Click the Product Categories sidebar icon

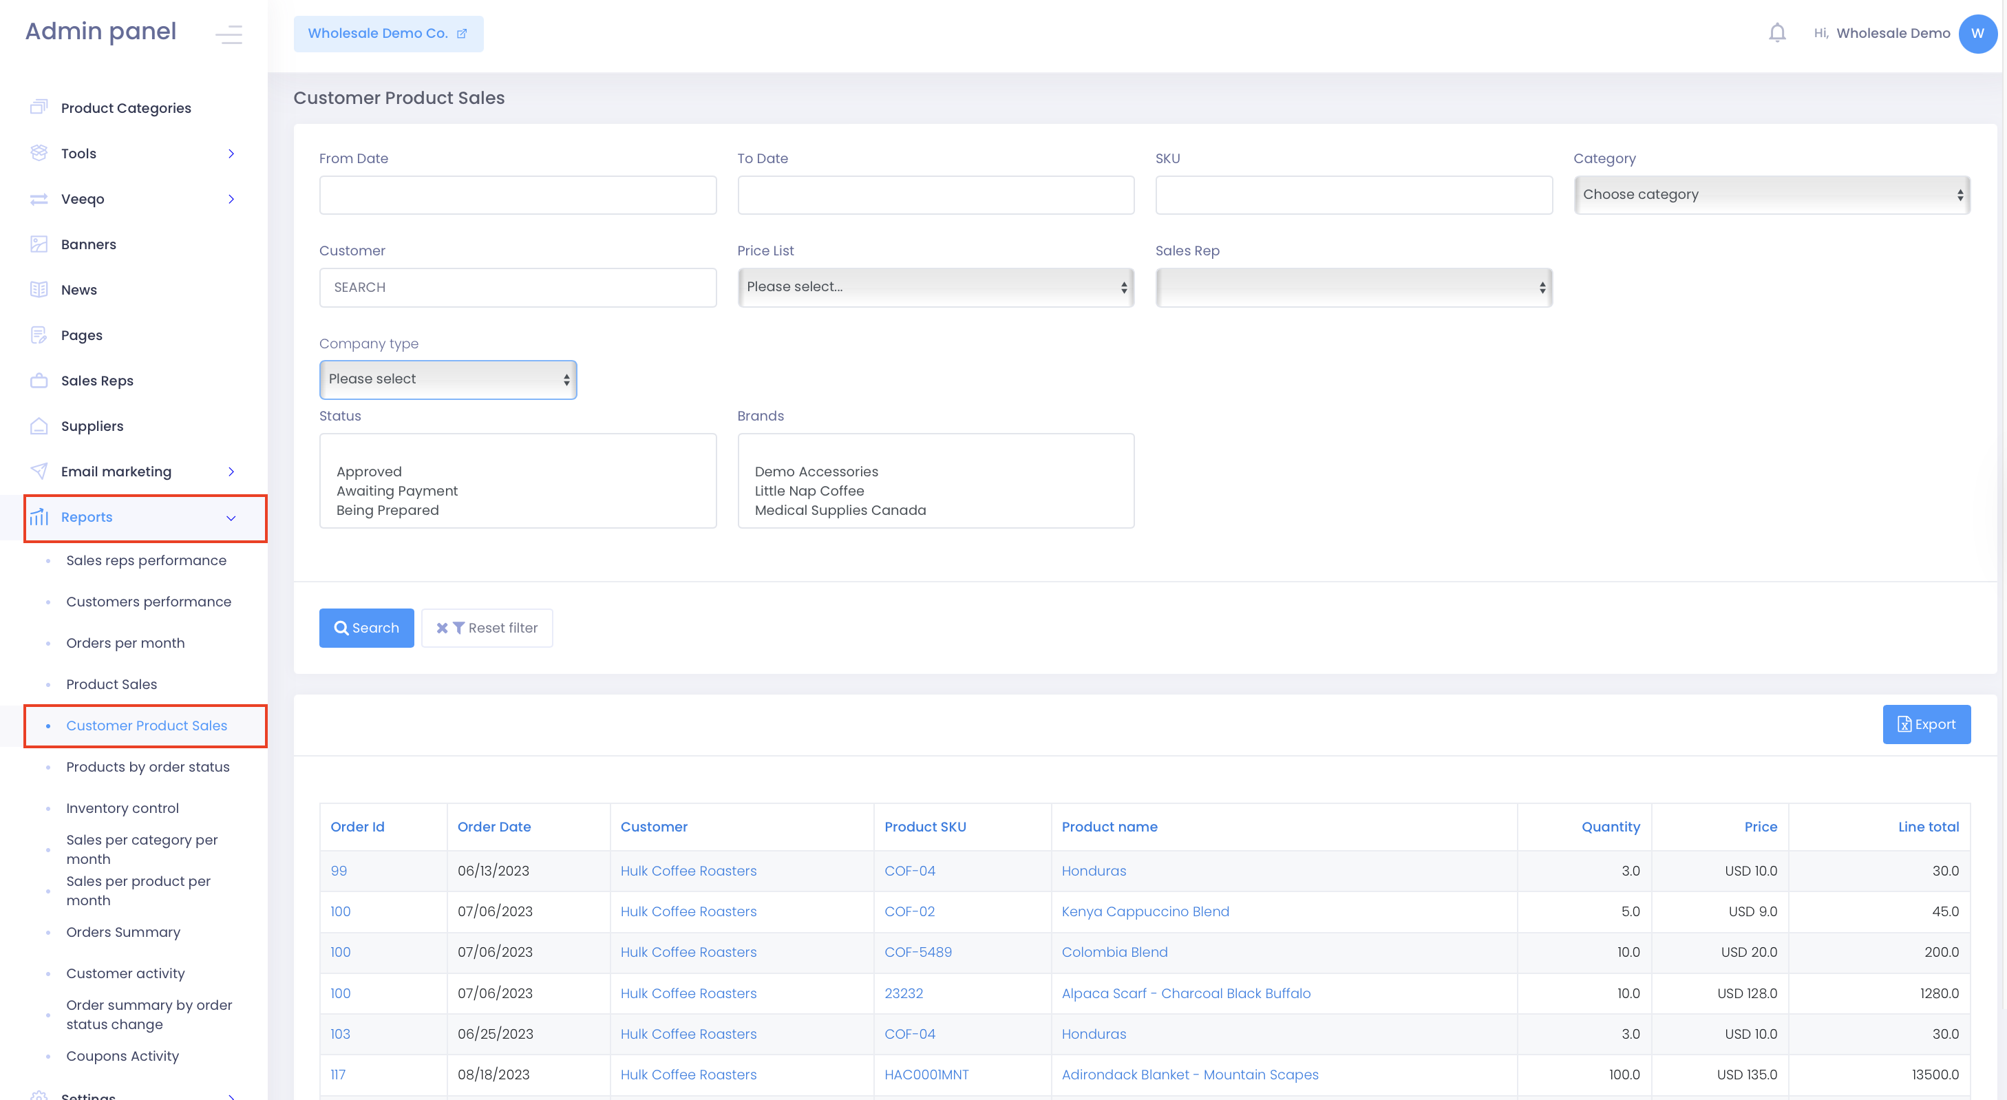click(38, 107)
